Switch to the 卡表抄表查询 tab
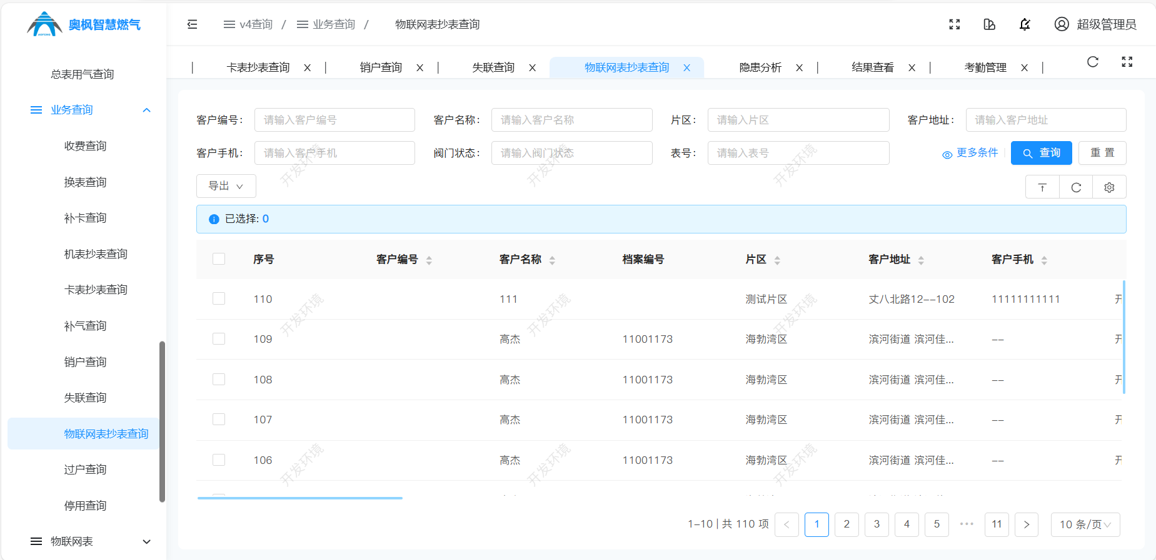1156x560 pixels. [258, 67]
